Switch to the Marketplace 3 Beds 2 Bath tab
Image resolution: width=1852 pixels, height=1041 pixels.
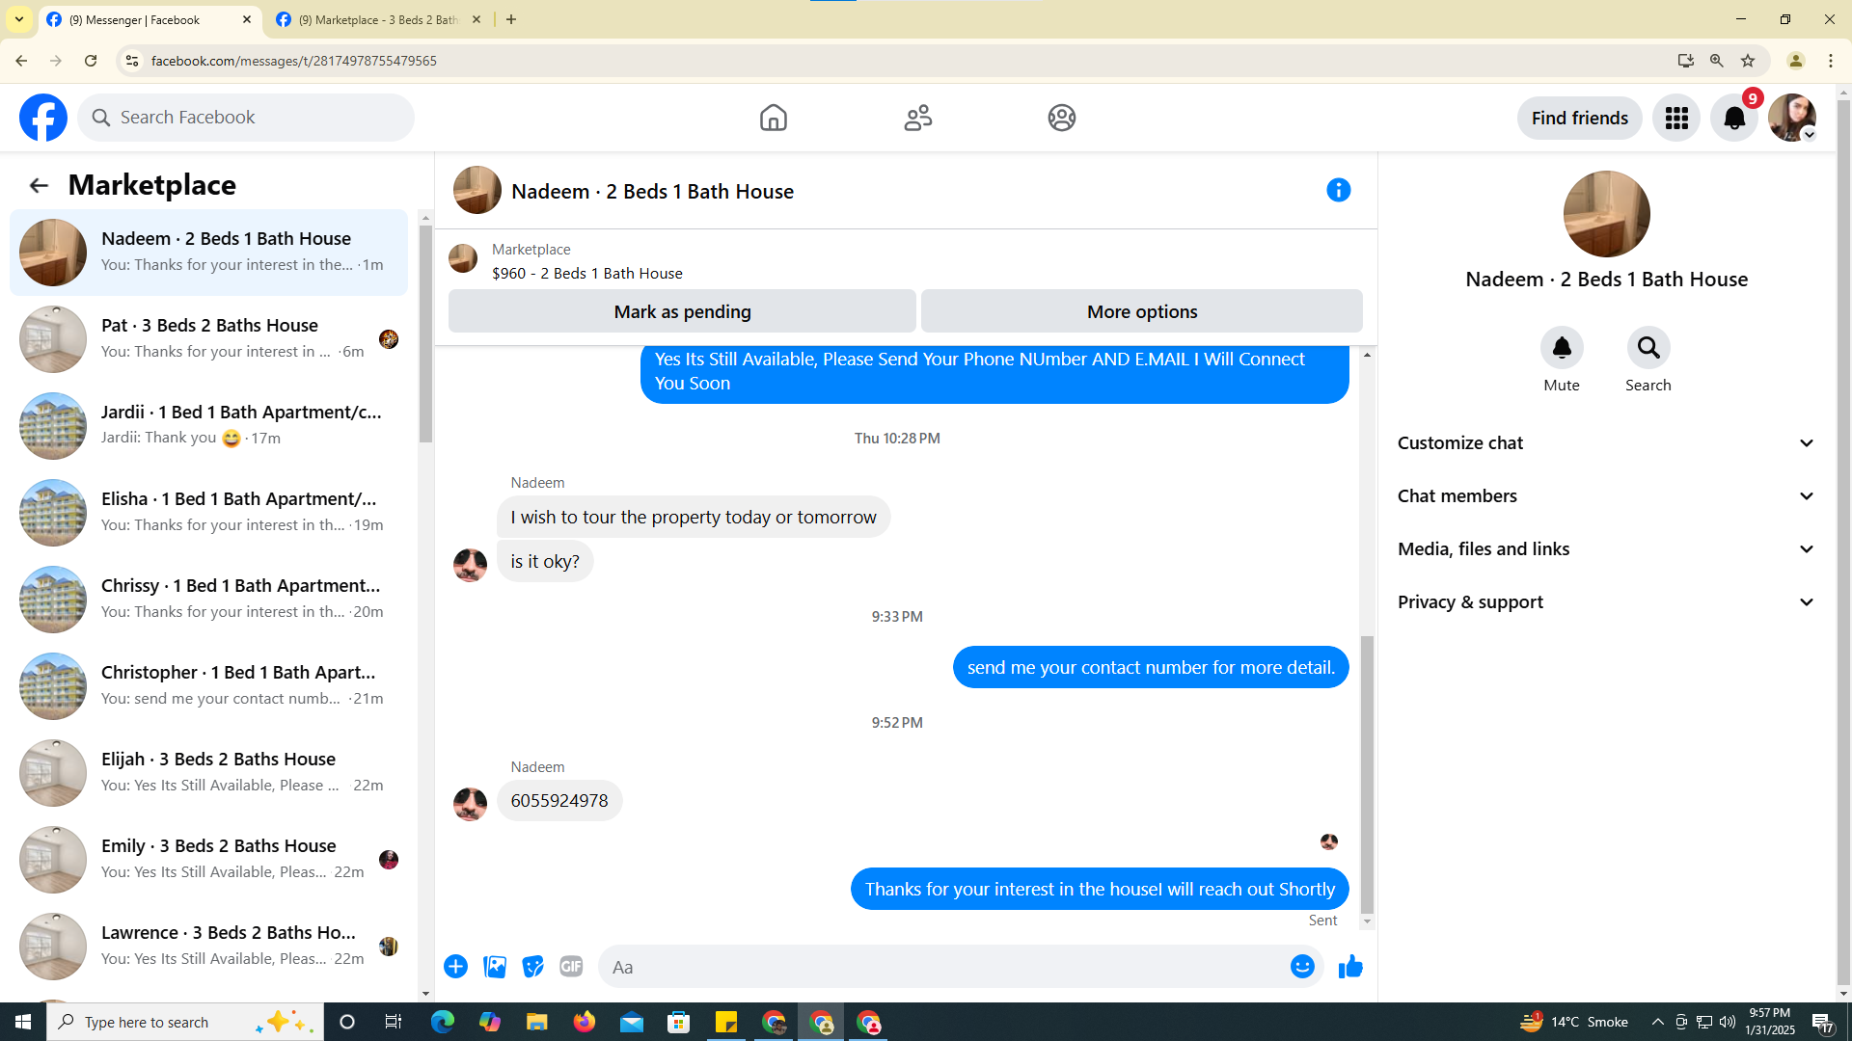pos(378,19)
